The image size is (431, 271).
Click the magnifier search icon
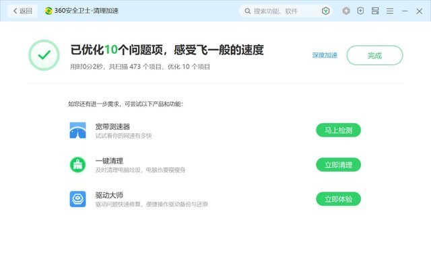(248, 11)
